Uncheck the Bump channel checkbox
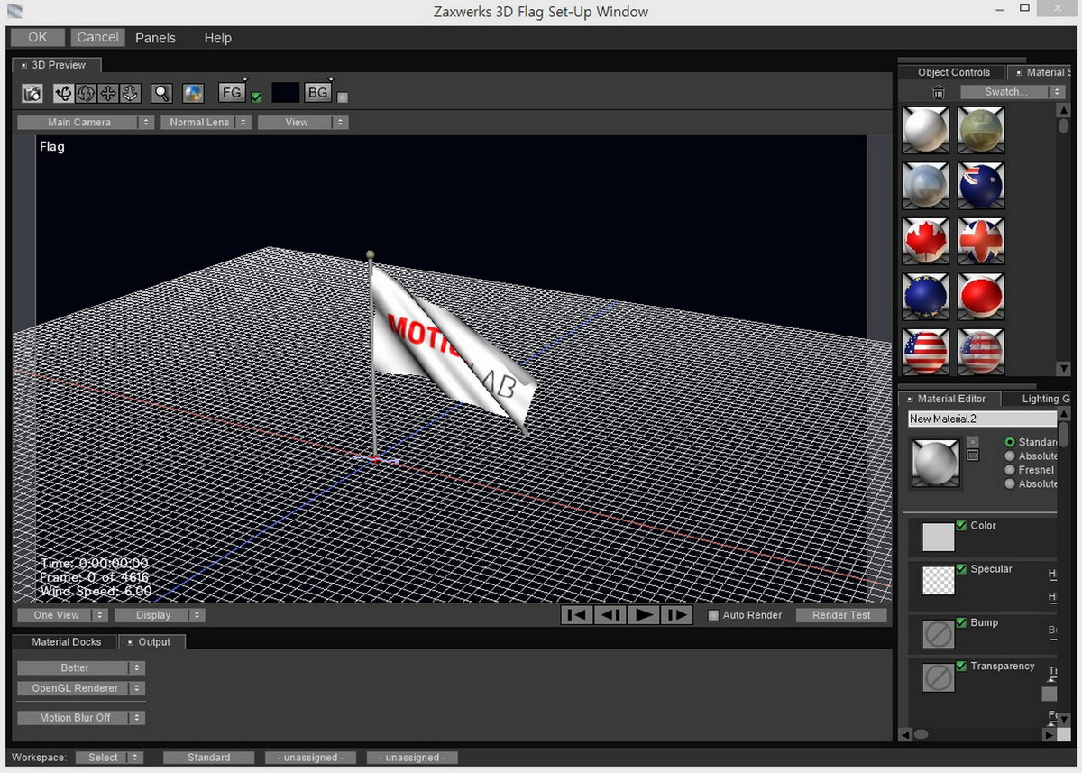The image size is (1082, 773). tap(961, 622)
